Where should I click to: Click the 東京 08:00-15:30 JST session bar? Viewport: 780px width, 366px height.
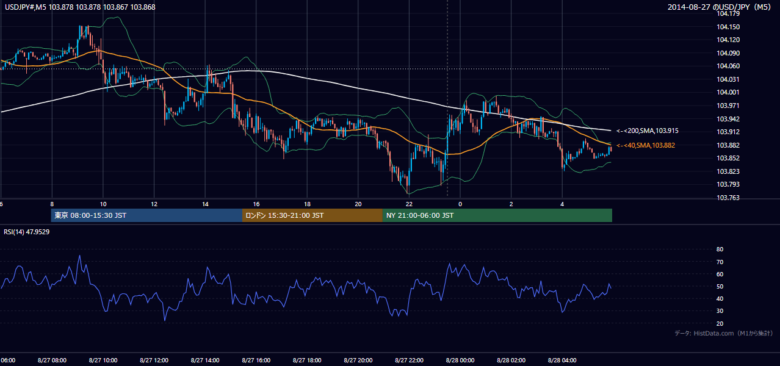(146, 215)
